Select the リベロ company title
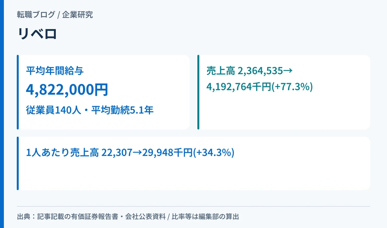This screenshot has height=228, width=387. [37, 34]
